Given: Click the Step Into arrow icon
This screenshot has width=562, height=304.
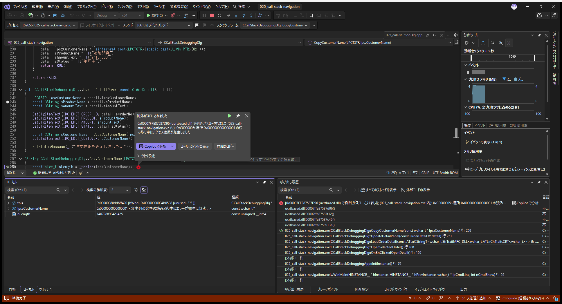Looking at the screenshot, I should [236, 15].
